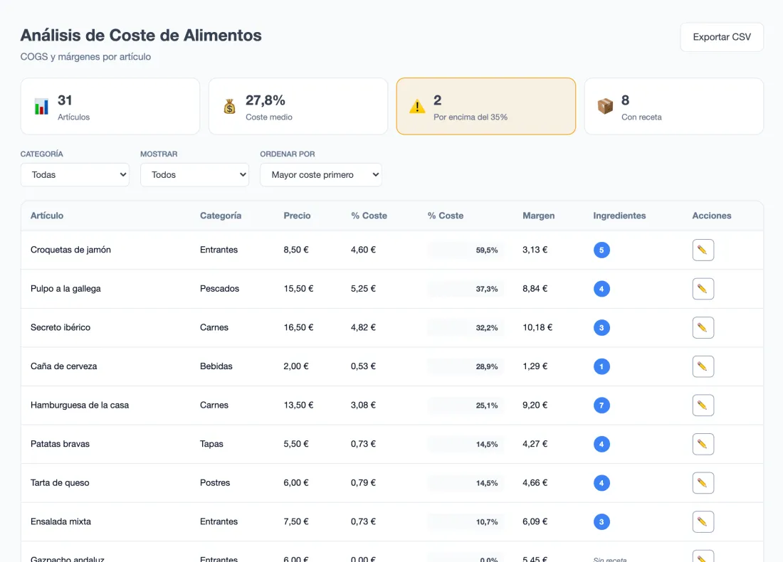783x562 pixels.
Task: Click the Con receta summary card
Action: [x=673, y=106]
